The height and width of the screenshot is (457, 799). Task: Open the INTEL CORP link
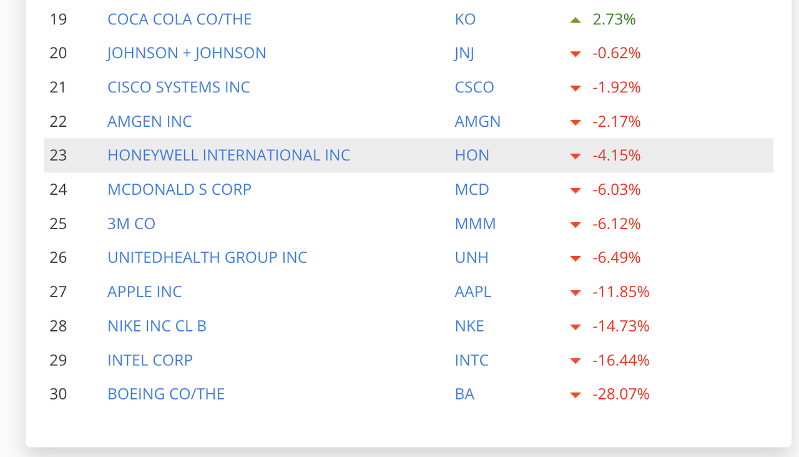(150, 360)
